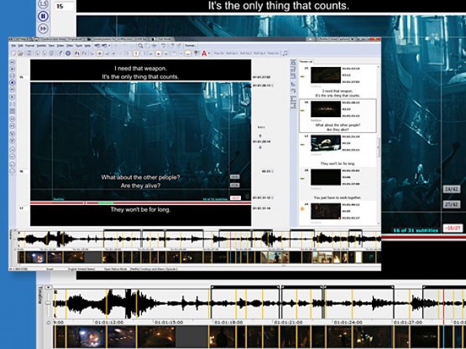Click the music note icon in toolbar
The image size is (466, 349).
285,53
